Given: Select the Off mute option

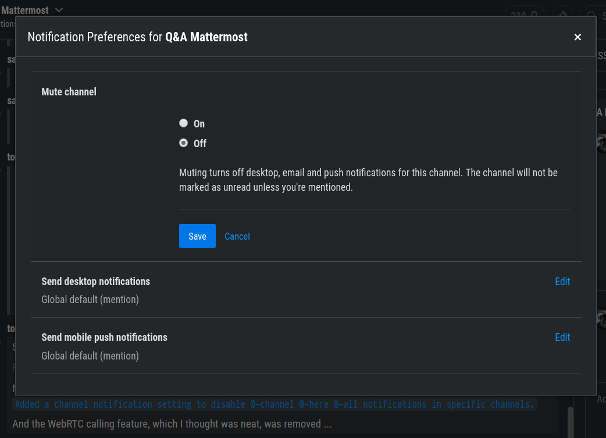Looking at the screenshot, I should (184, 143).
